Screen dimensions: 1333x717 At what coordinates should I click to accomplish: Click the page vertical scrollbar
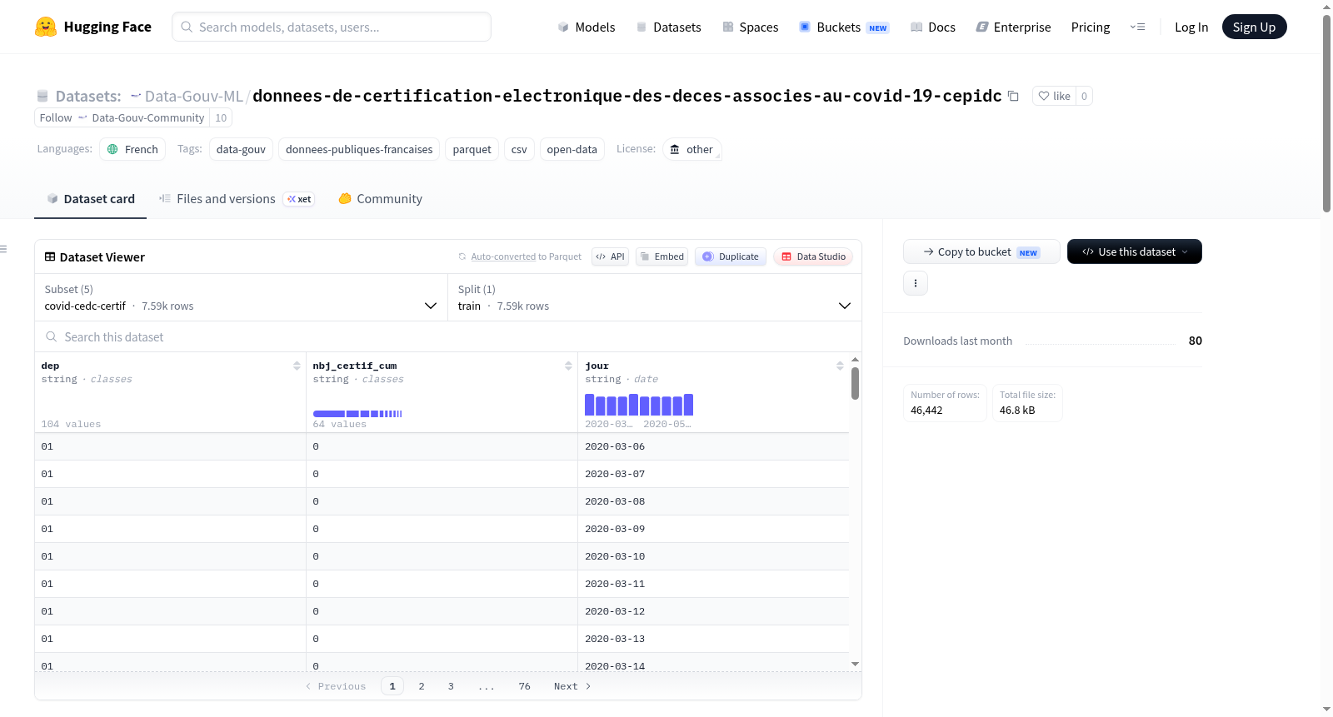1326,112
